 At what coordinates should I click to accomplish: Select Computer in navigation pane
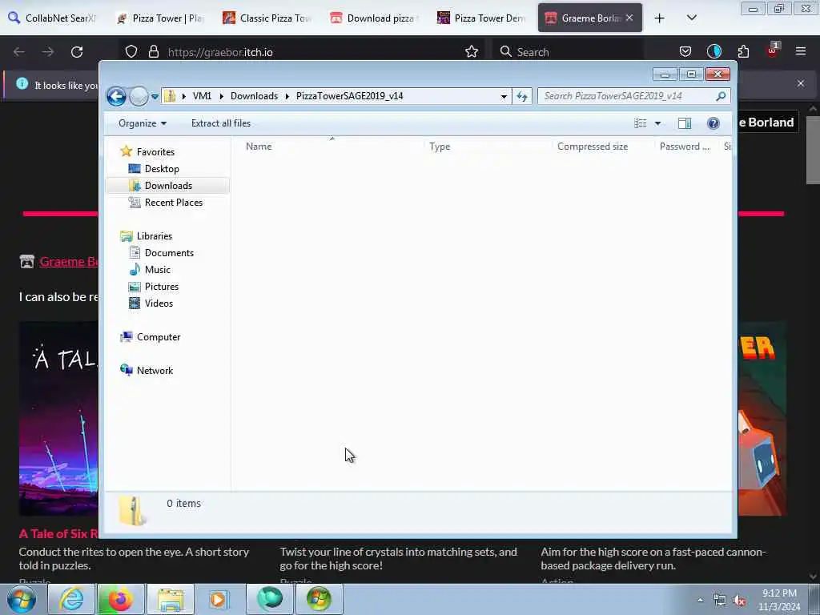coord(158,337)
